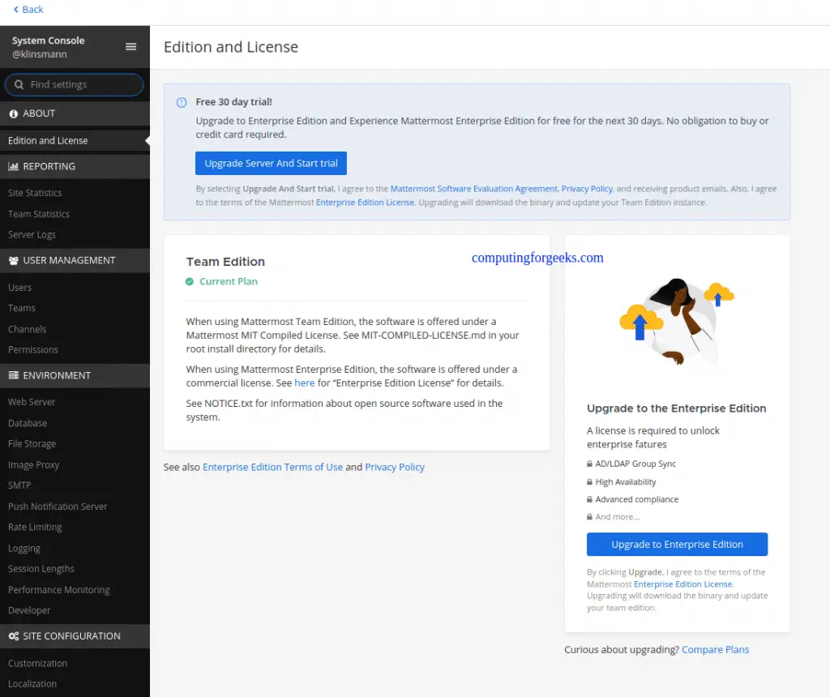Open Developer settings
The image size is (830, 697).
(x=29, y=611)
